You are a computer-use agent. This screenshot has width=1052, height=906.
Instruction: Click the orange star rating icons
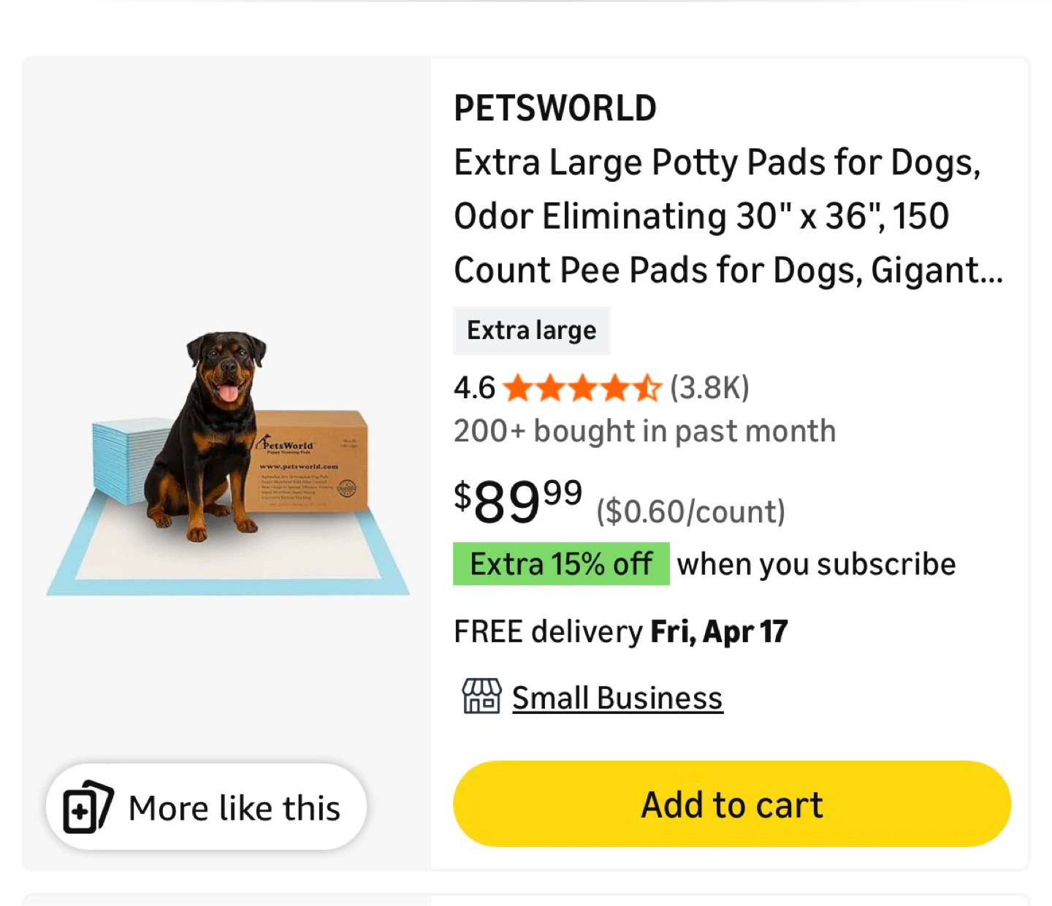(x=582, y=388)
